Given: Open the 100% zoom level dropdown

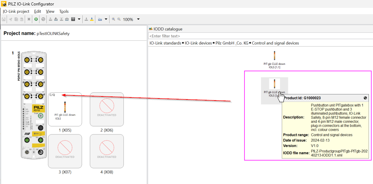Looking at the screenshot, I should pos(138,19).
